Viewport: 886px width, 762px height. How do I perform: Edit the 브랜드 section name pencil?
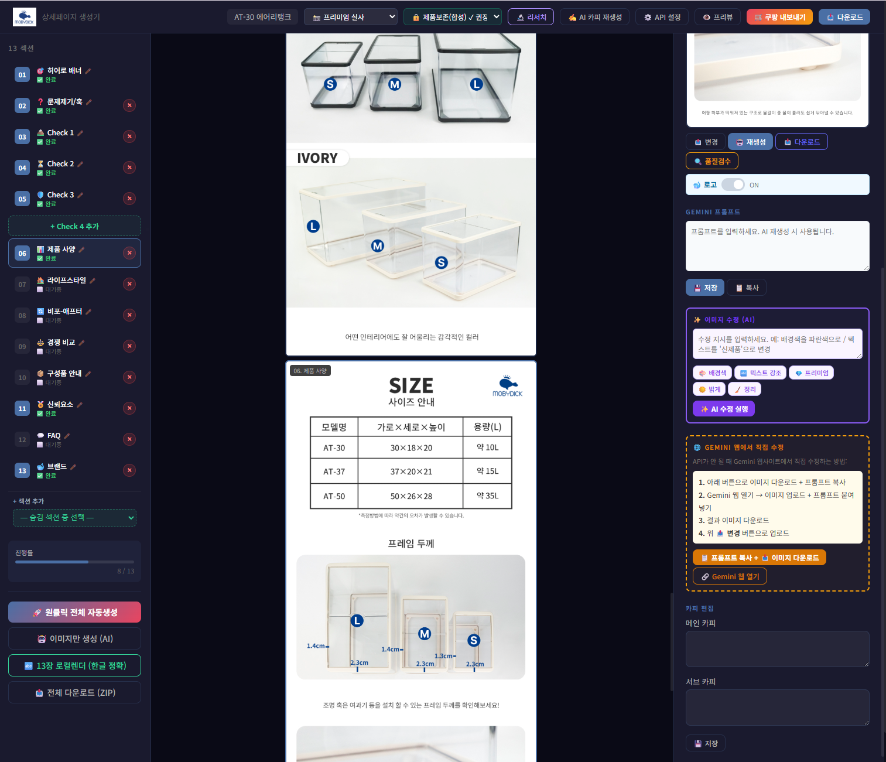[x=73, y=467]
